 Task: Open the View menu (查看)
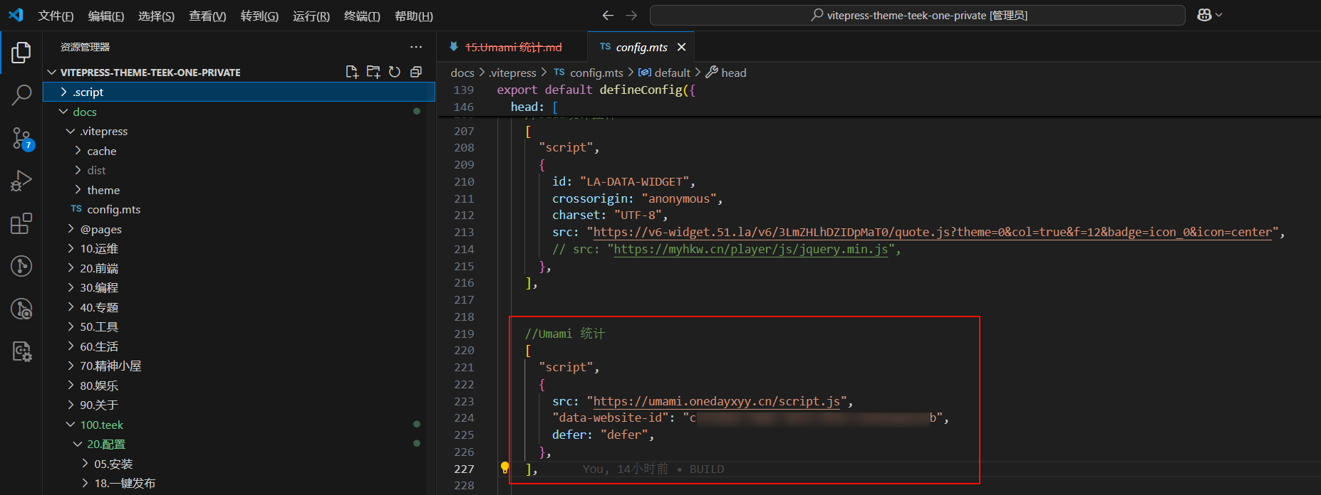pos(207,16)
